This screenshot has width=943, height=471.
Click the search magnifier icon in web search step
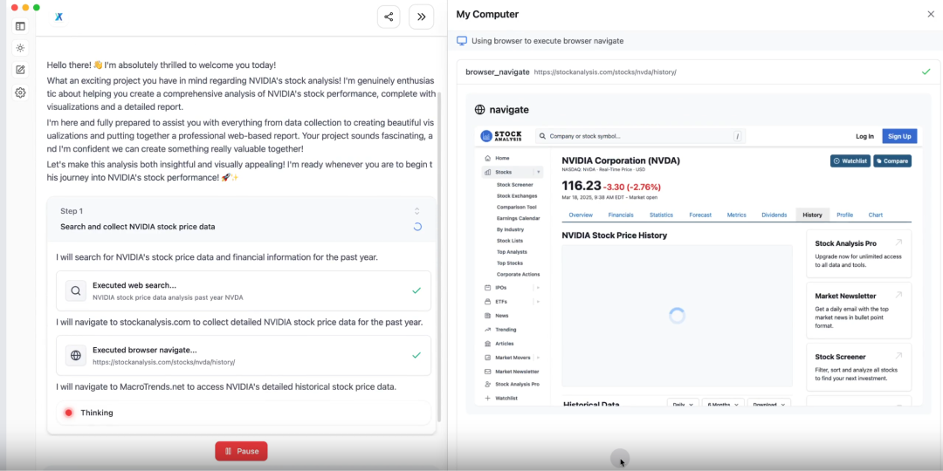76,290
